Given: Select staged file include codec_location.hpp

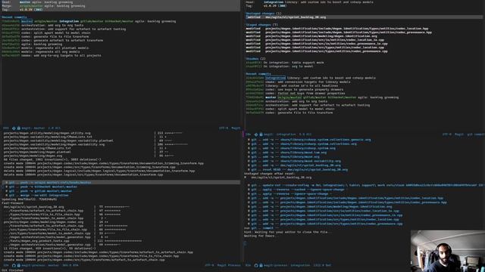Looking at the screenshot, I should pyautogui.click(x=337, y=29).
